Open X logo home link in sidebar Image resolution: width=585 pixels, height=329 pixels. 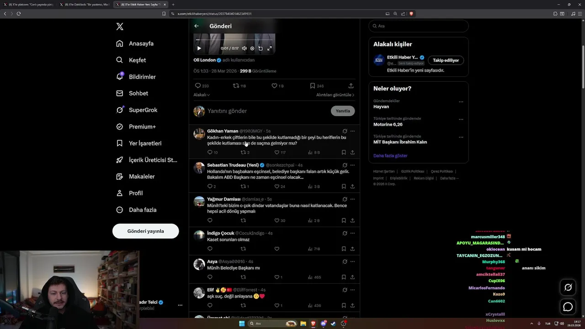click(120, 27)
